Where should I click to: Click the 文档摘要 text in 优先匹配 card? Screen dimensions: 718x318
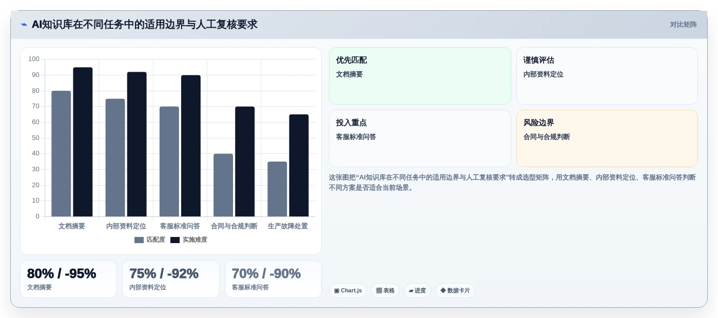click(350, 74)
